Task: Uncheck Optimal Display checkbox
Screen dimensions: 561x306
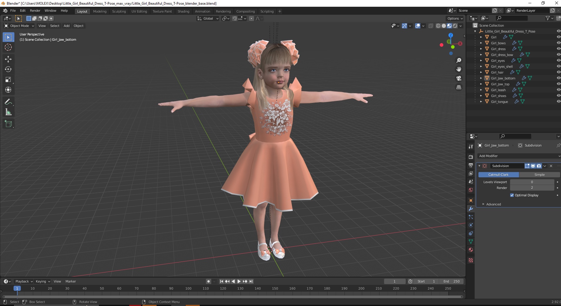Action: tap(512, 195)
